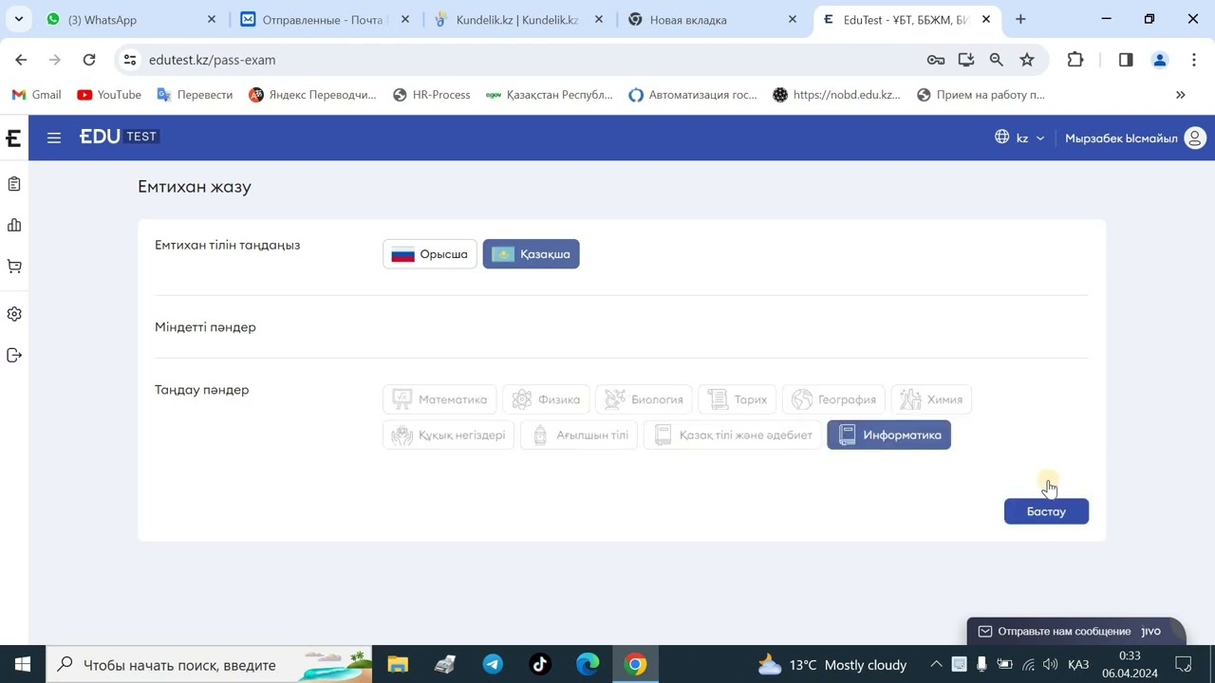Reload the page
This screenshot has width=1215, height=683.
[x=89, y=60]
